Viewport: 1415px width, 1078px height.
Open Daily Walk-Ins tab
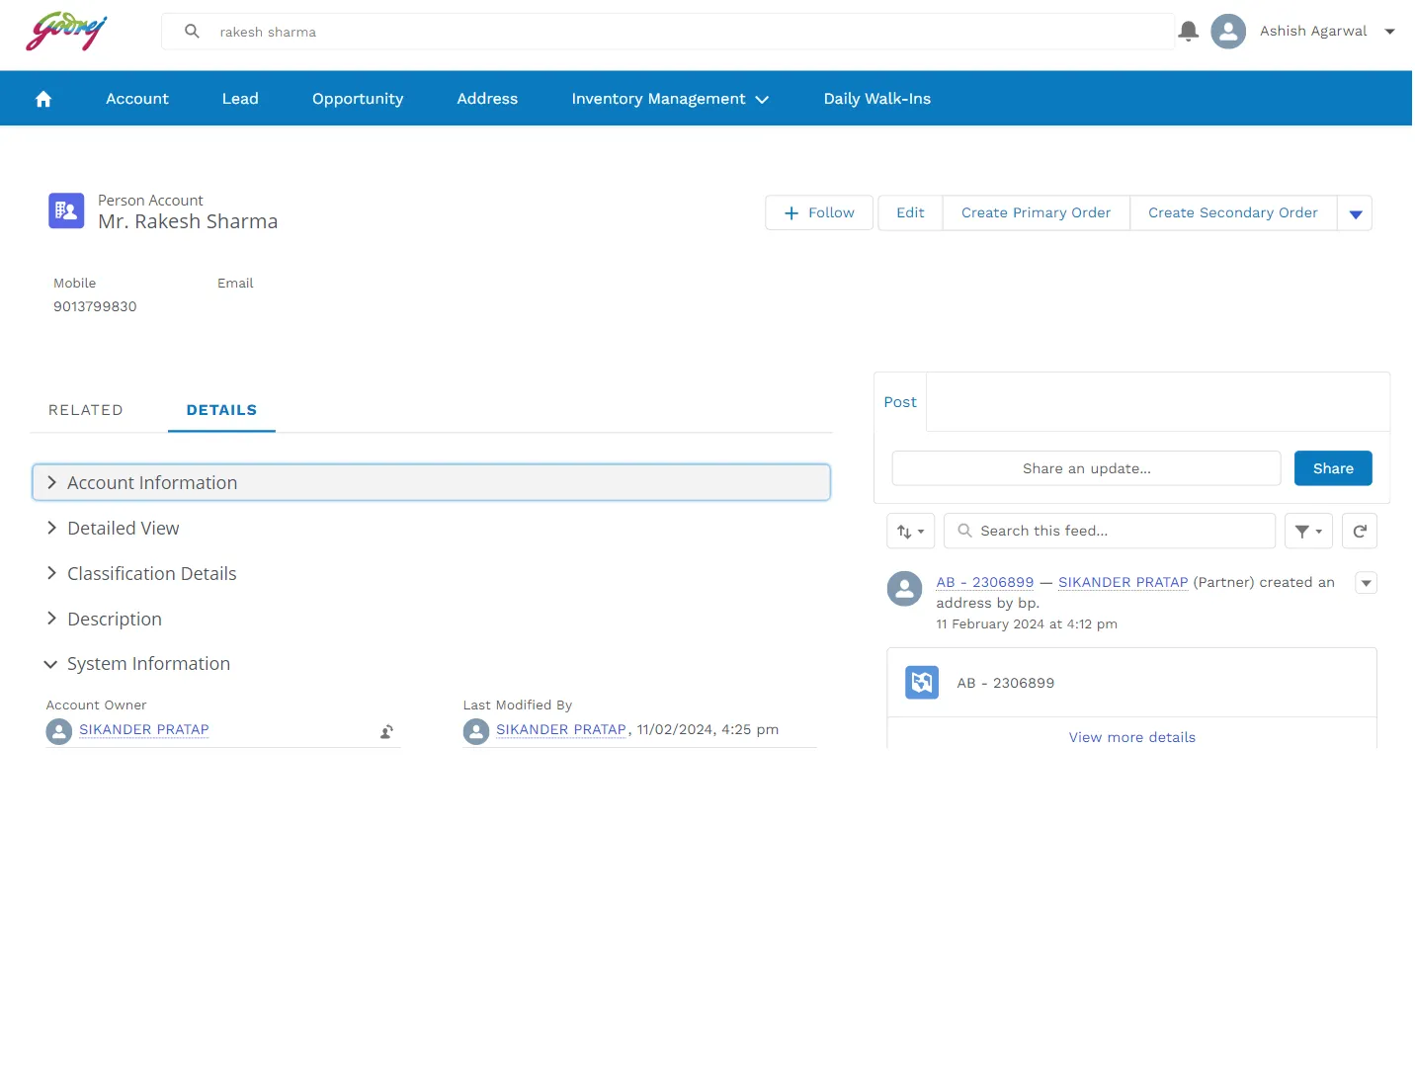pyautogui.click(x=877, y=99)
